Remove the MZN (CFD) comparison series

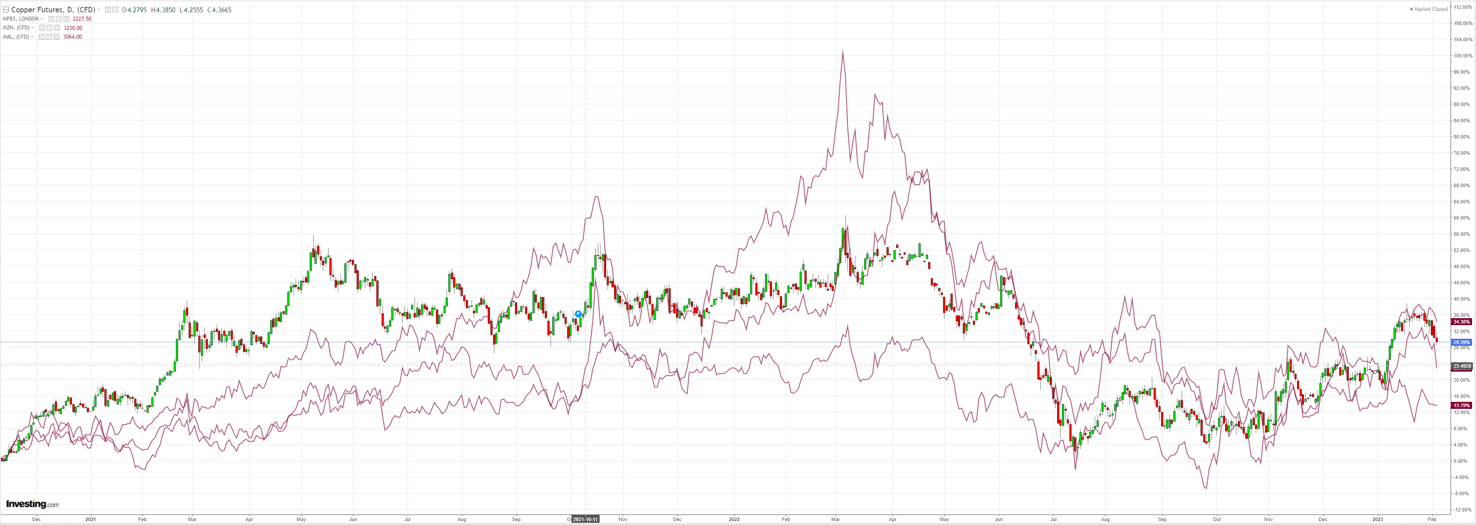coord(57,28)
